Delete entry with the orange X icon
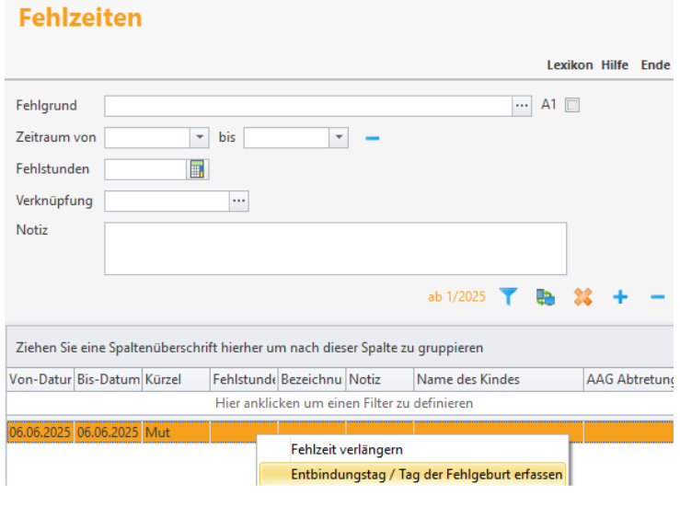Image resolution: width=680 pixels, height=507 pixels. tap(582, 297)
